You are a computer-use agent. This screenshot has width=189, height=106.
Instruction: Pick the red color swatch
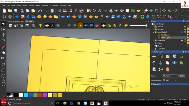click(x=40, y=95)
